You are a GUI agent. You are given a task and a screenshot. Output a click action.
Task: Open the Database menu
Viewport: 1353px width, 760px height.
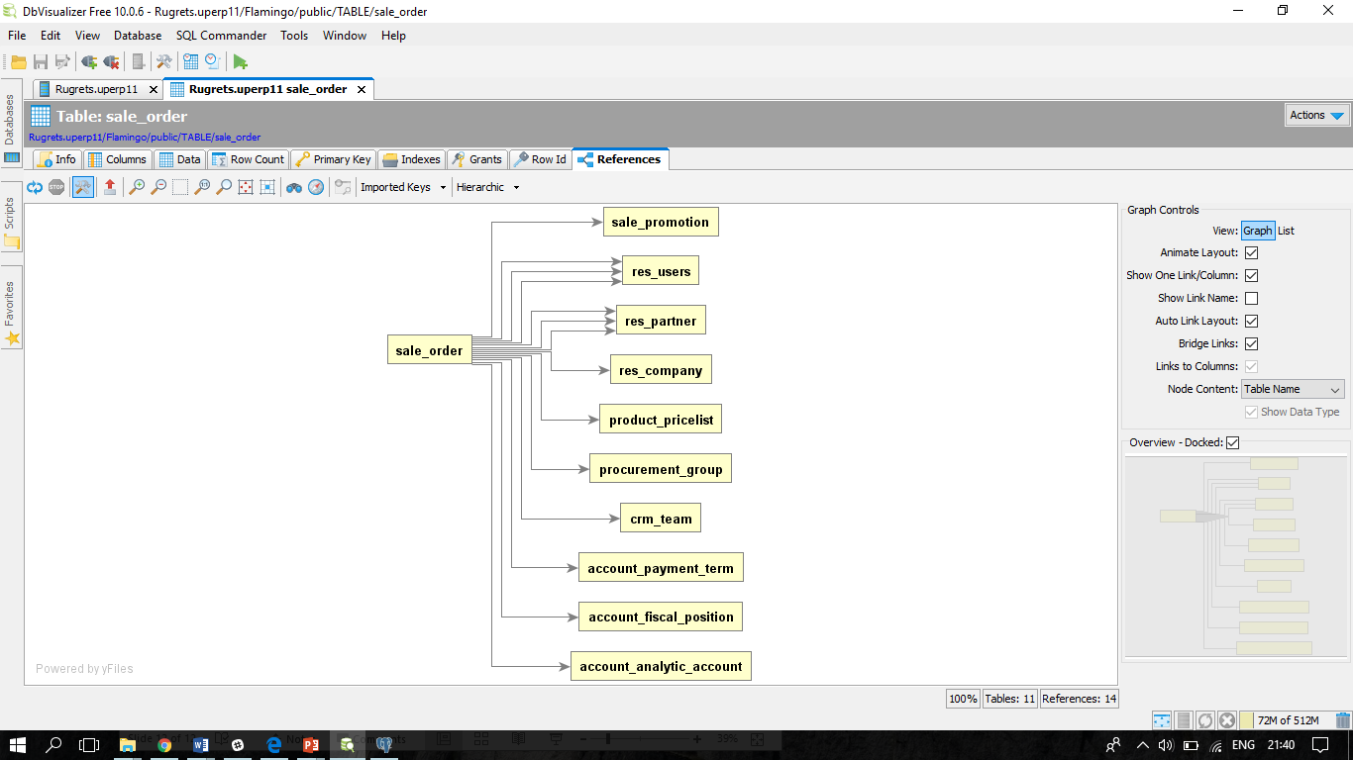[x=138, y=36]
